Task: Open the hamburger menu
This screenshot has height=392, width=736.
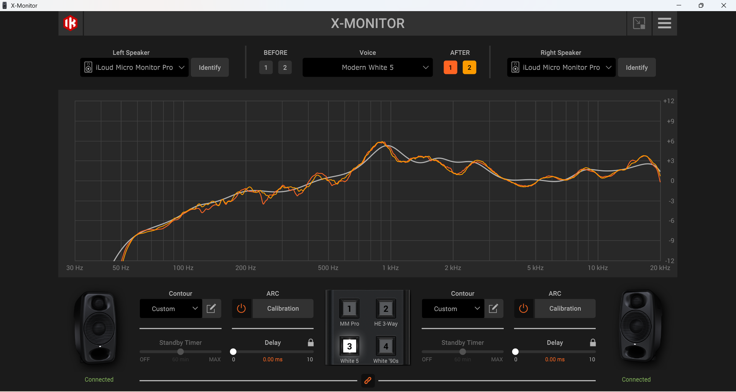Action: coord(664,23)
